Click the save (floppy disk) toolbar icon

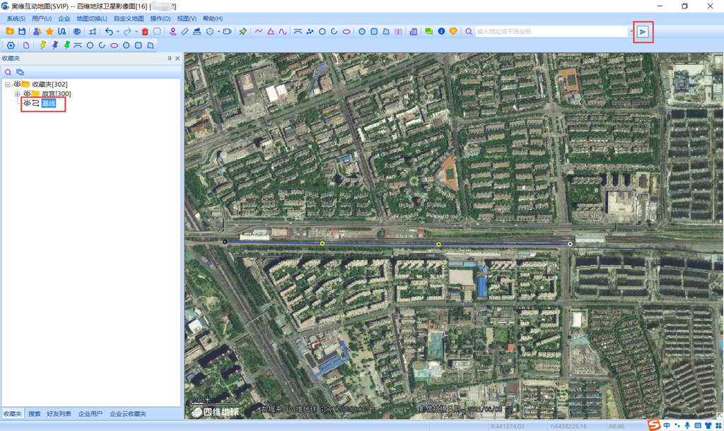coord(22,32)
